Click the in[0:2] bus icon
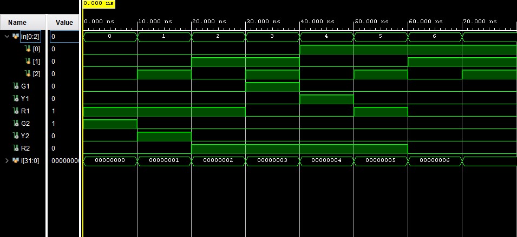517x237 pixels. click(15, 37)
